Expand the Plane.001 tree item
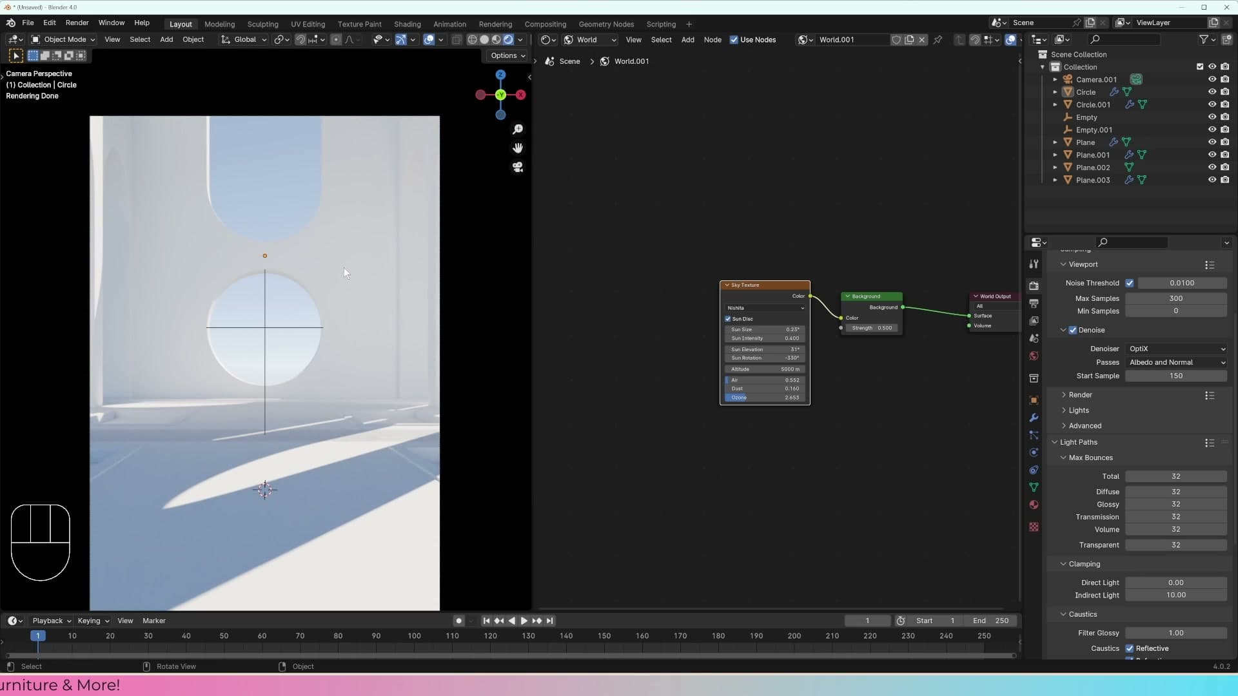 pyautogui.click(x=1055, y=155)
